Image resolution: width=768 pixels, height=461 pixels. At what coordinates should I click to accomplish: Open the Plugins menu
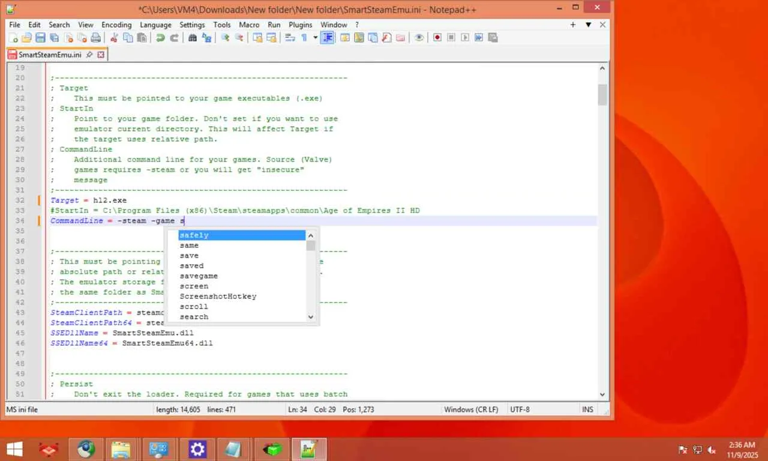point(301,25)
